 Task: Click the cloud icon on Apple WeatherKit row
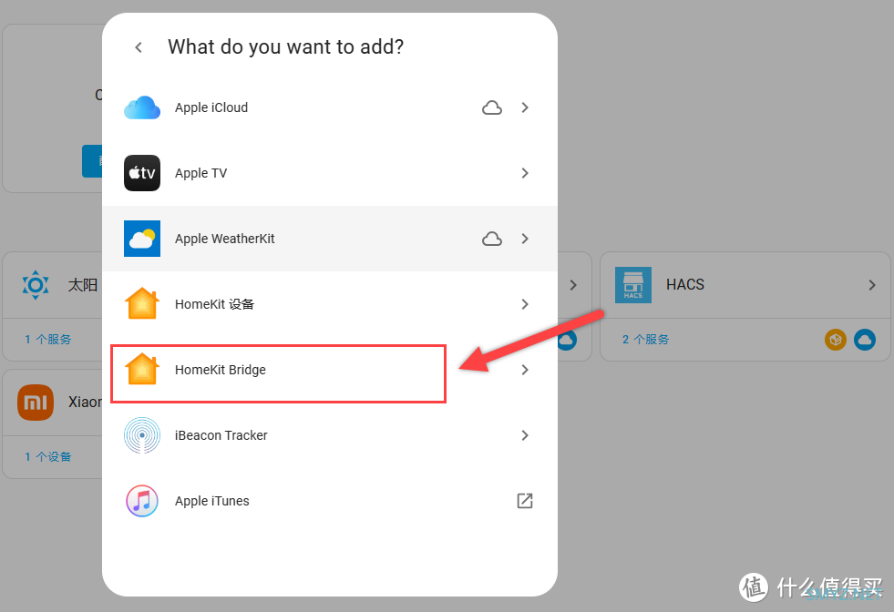point(492,239)
